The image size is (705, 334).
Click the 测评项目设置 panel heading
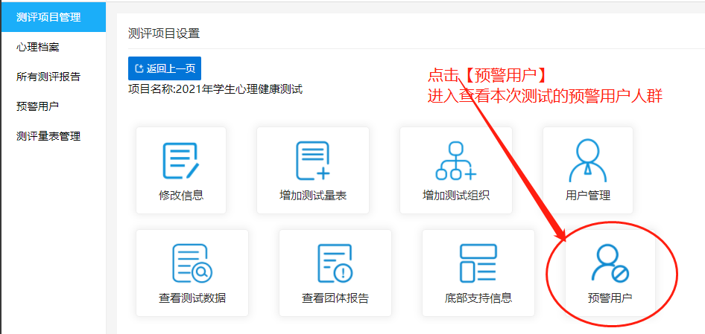(164, 33)
